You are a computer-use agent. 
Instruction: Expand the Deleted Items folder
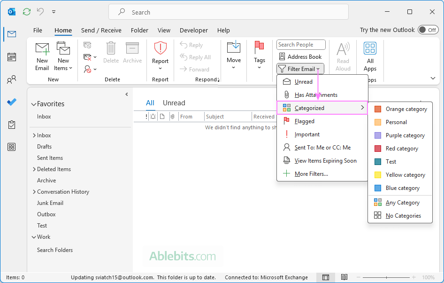33,169
